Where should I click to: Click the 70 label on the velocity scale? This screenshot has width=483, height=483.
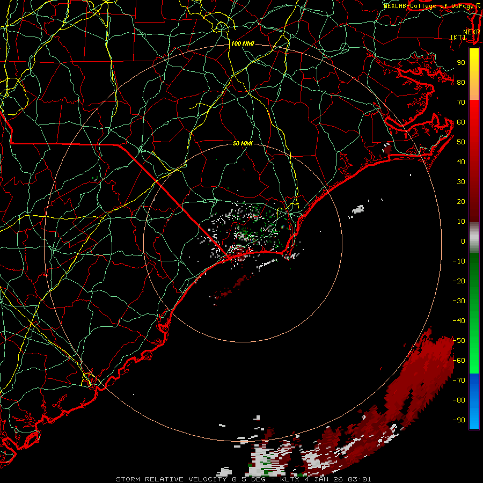pyautogui.click(x=461, y=103)
